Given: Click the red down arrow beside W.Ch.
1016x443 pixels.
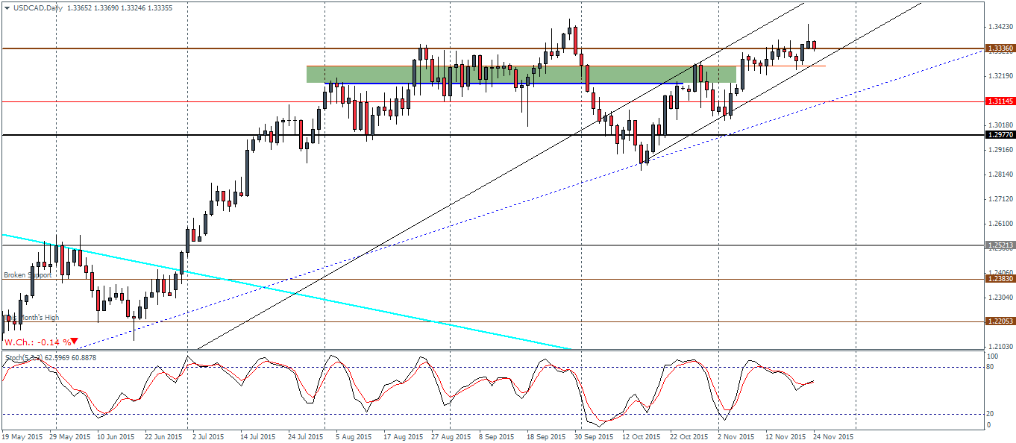Looking at the screenshot, I should (x=75, y=342).
